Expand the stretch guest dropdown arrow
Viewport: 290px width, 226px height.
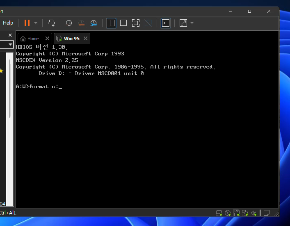tap(192, 23)
